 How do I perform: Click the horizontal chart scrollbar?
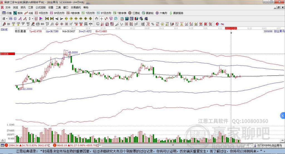click(174, 145)
